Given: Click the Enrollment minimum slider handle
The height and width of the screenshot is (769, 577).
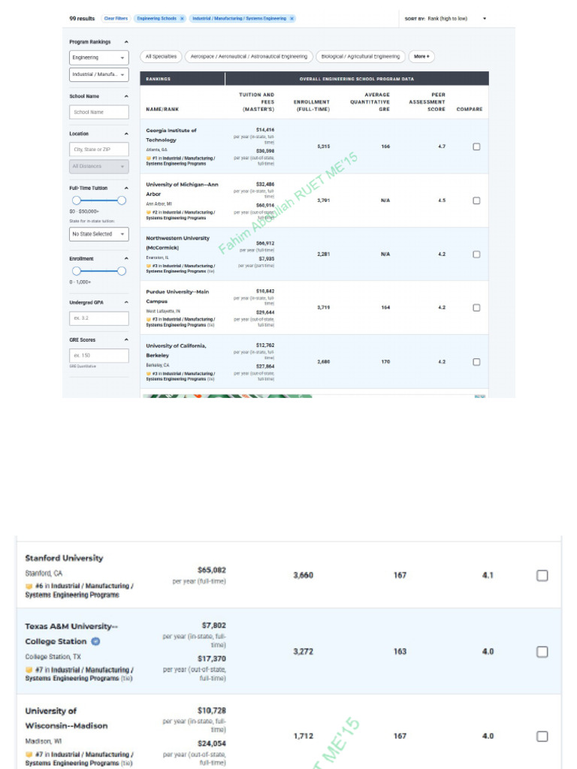Looking at the screenshot, I should click(77, 271).
